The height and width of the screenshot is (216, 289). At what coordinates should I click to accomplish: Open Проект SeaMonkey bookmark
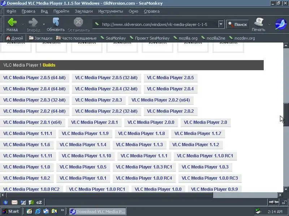pos(150,38)
